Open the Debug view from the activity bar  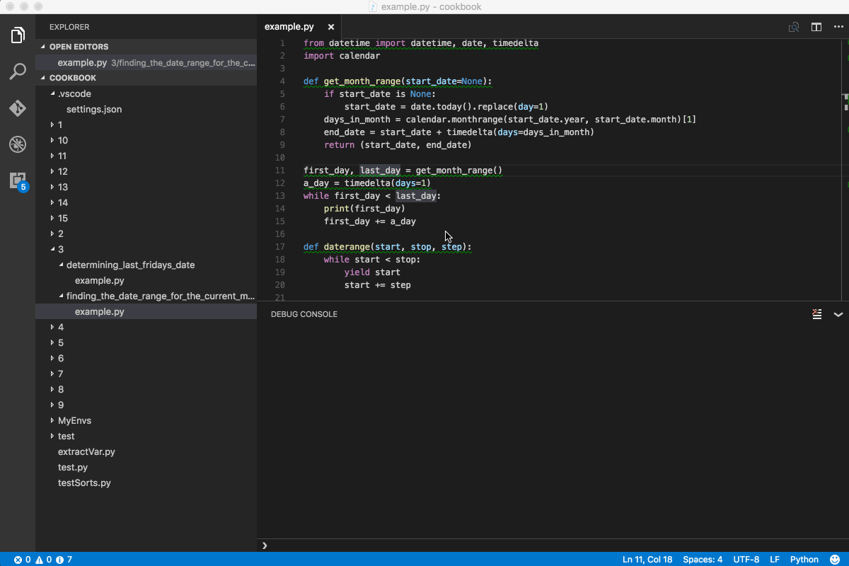tap(17, 144)
